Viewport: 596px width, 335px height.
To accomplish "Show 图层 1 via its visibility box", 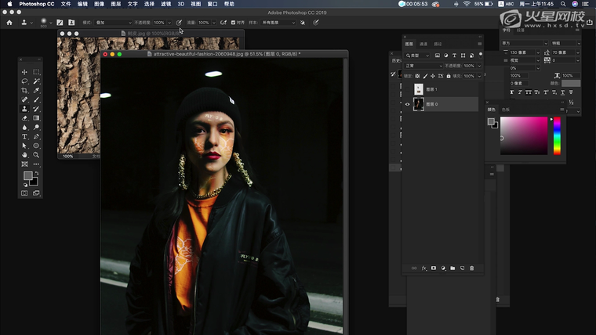I will coord(407,89).
